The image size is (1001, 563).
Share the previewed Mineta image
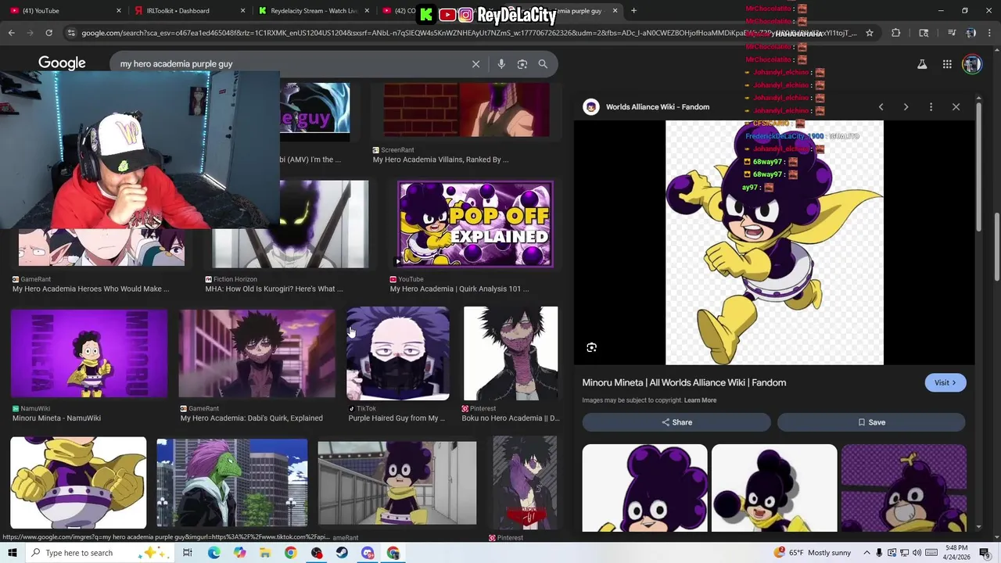coord(676,422)
